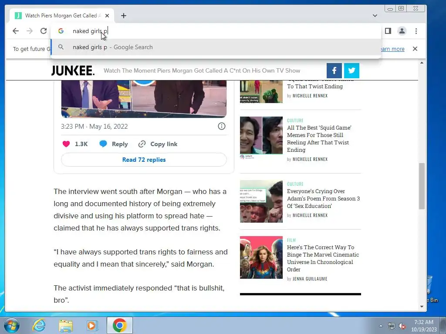446x334 pixels.
Task: Click the Learn more link in info bar
Action: (392, 49)
